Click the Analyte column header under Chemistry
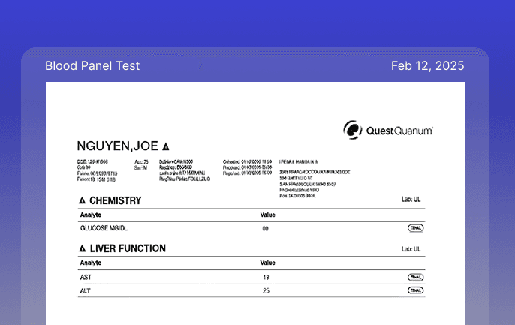This screenshot has height=325, width=515. pyautogui.click(x=91, y=214)
